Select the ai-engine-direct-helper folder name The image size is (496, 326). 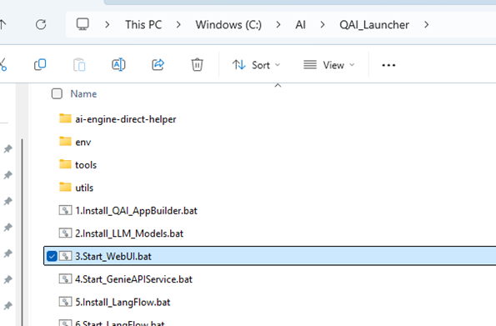[126, 119]
